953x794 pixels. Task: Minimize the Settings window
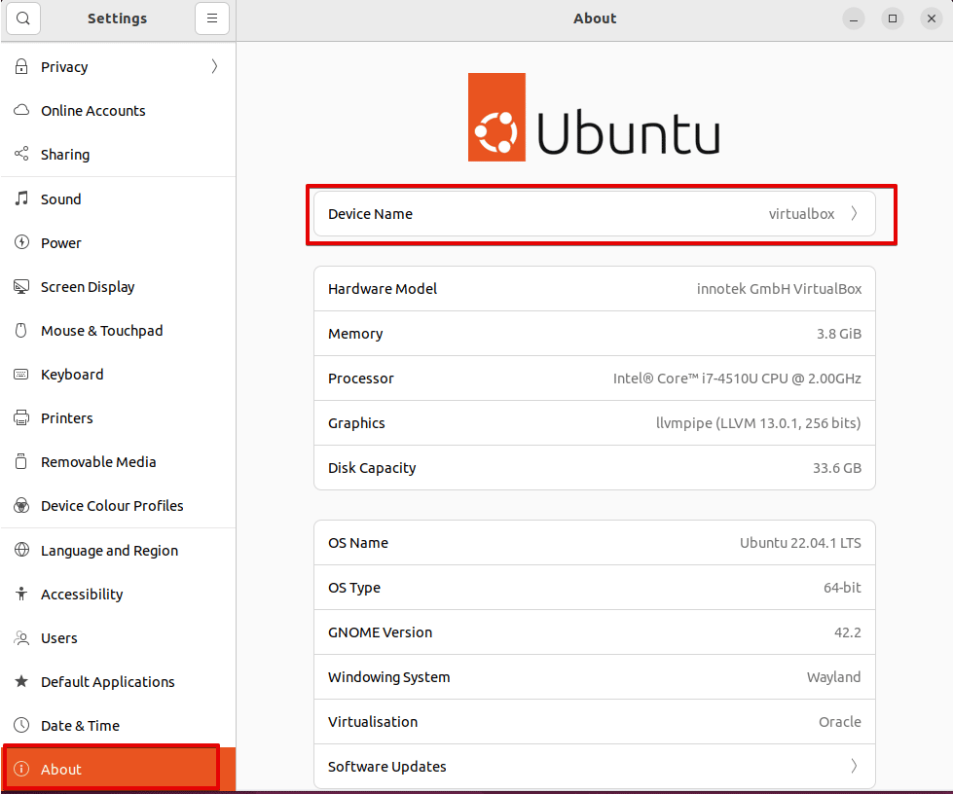[854, 18]
